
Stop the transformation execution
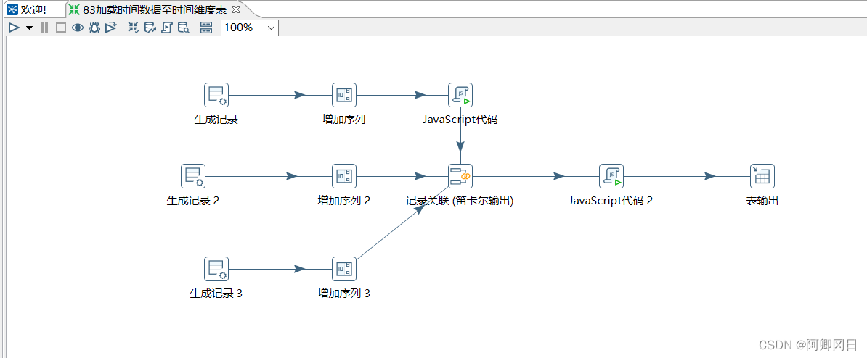point(60,28)
